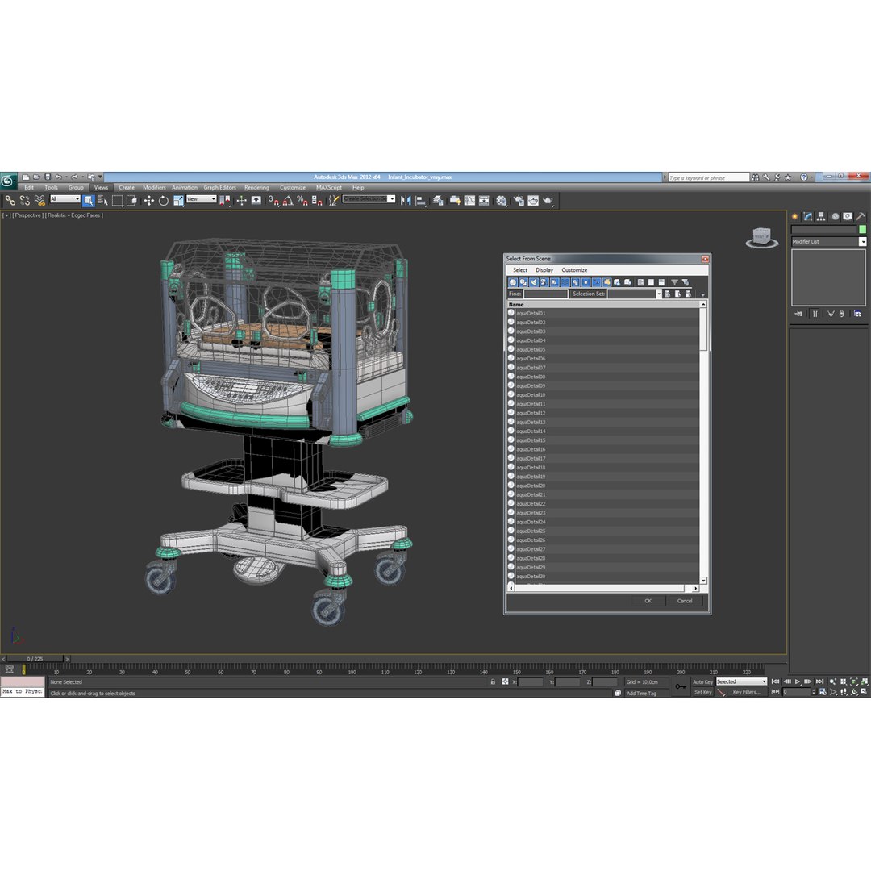The width and height of the screenshot is (871, 871).
Task: Click the Auto Key button
Action: tap(702, 682)
